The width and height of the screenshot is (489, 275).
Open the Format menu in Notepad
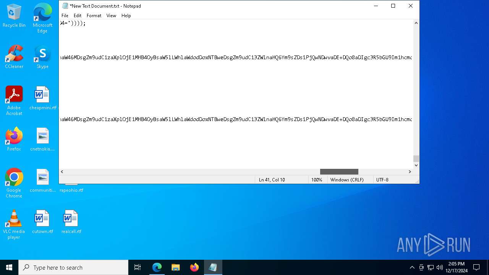[x=94, y=16]
